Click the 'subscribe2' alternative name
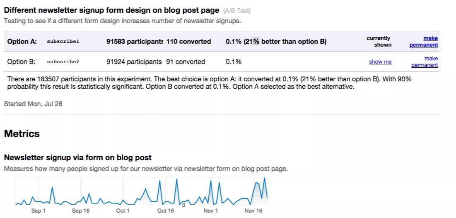 tap(63, 62)
